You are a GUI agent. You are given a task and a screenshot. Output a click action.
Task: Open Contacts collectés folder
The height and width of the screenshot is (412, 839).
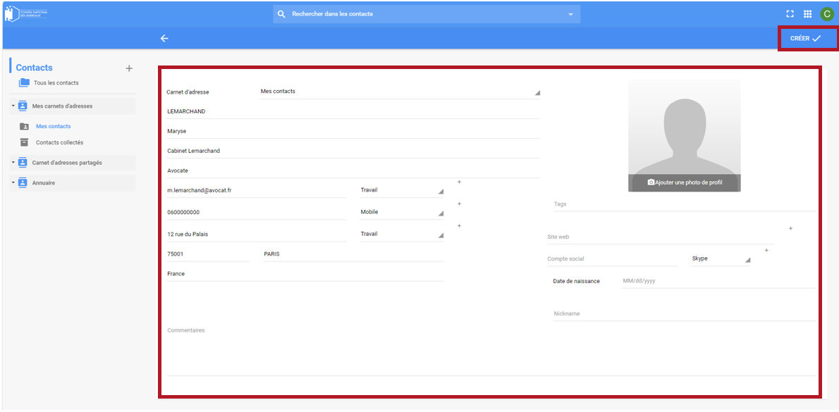(x=59, y=142)
